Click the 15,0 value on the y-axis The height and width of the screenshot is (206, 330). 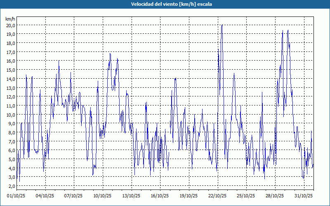pyautogui.click(x=10, y=70)
